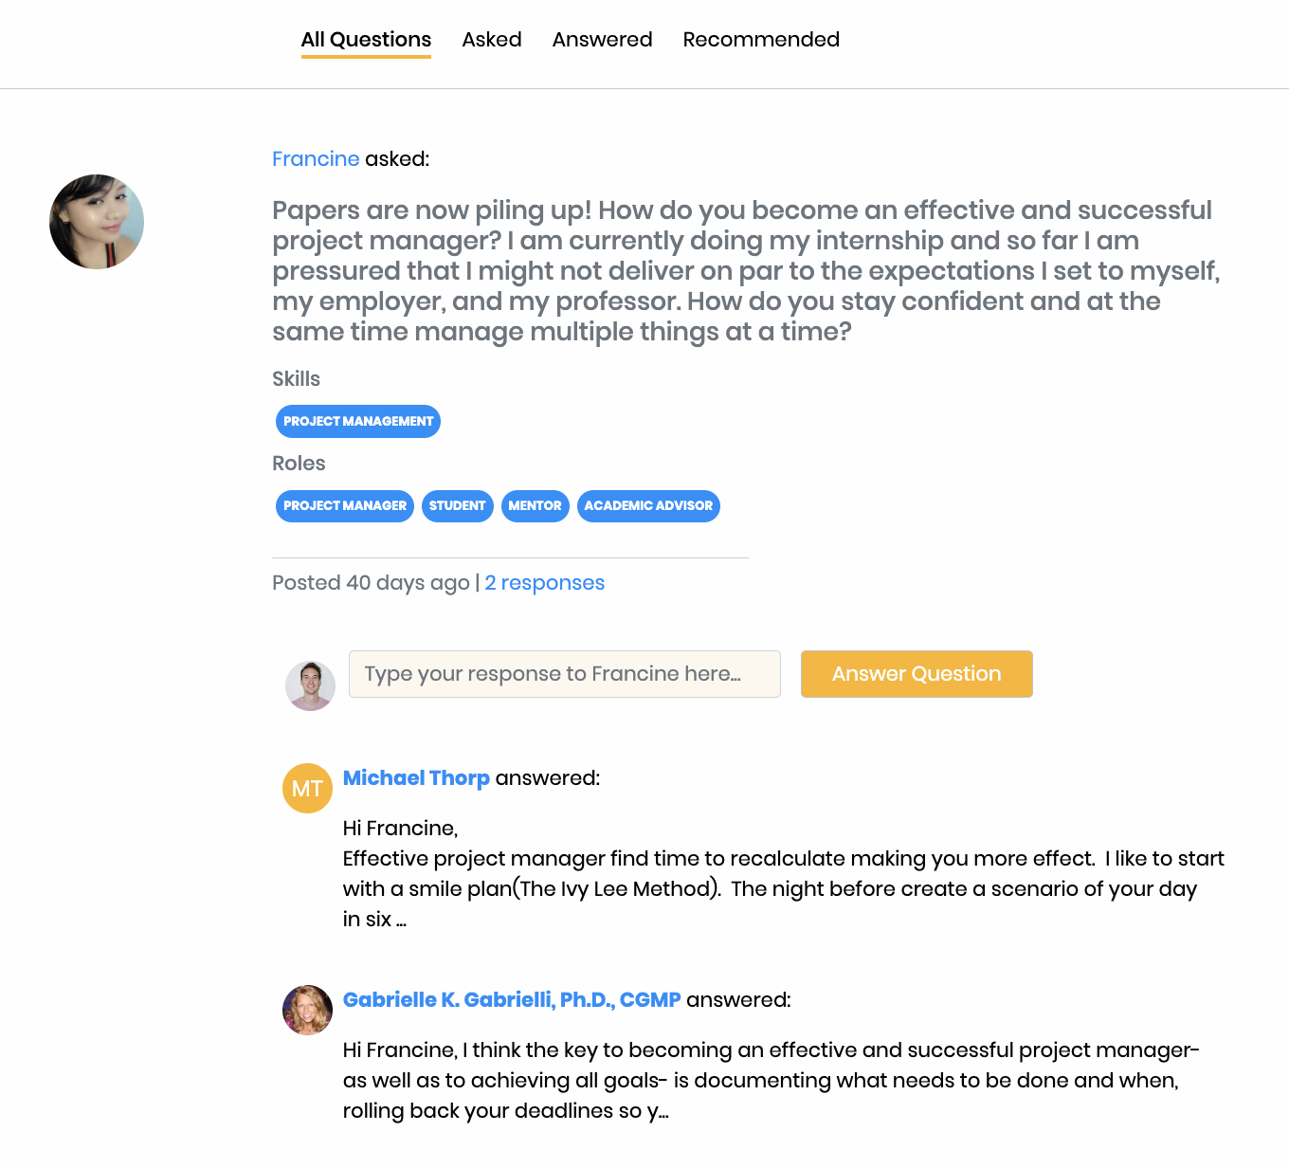Open the Asked tab
Screen dimensions: 1289x1168
click(x=492, y=40)
